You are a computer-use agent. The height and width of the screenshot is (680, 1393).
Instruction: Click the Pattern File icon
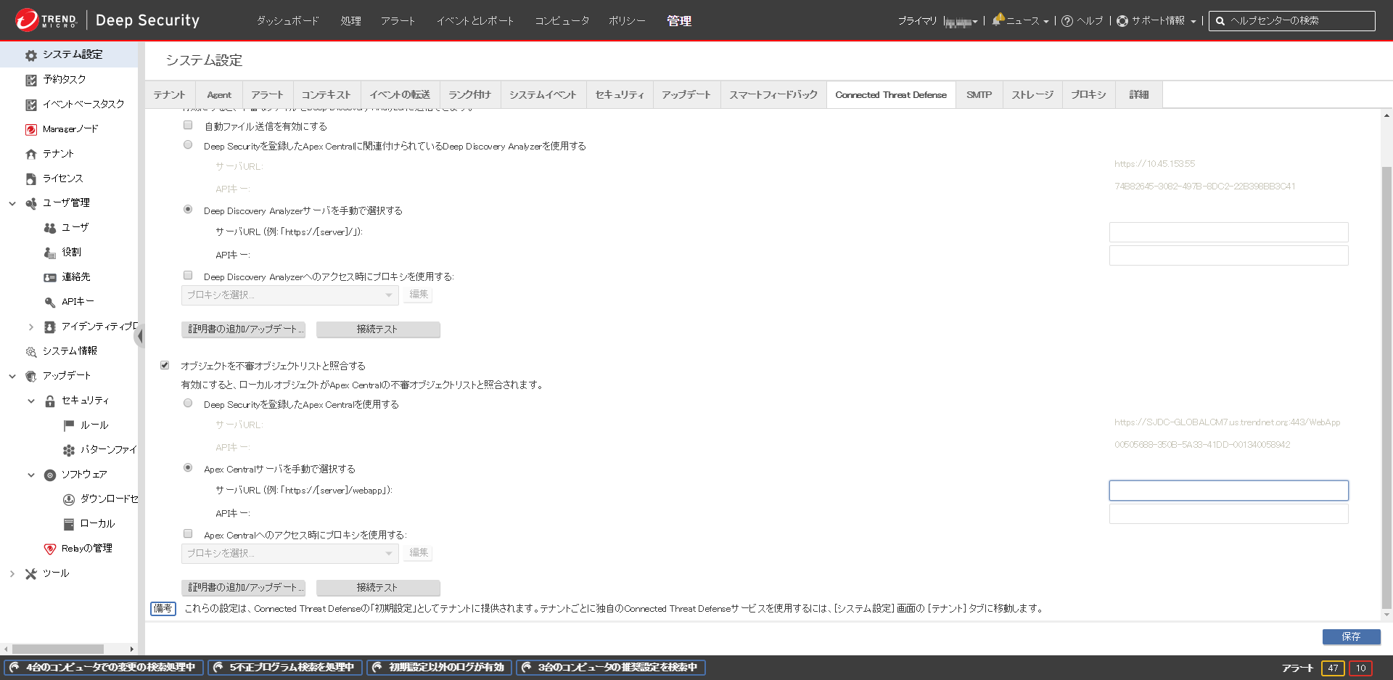coord(68,450)
